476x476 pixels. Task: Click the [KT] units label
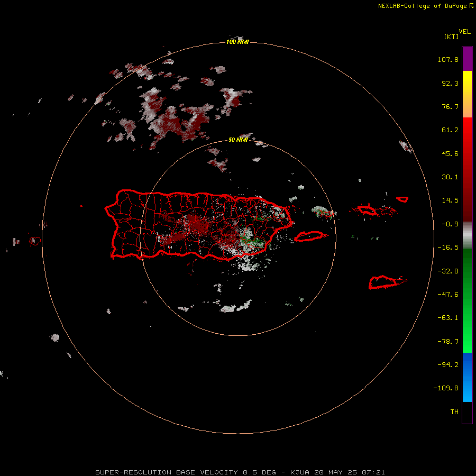[x=452, y=36]
